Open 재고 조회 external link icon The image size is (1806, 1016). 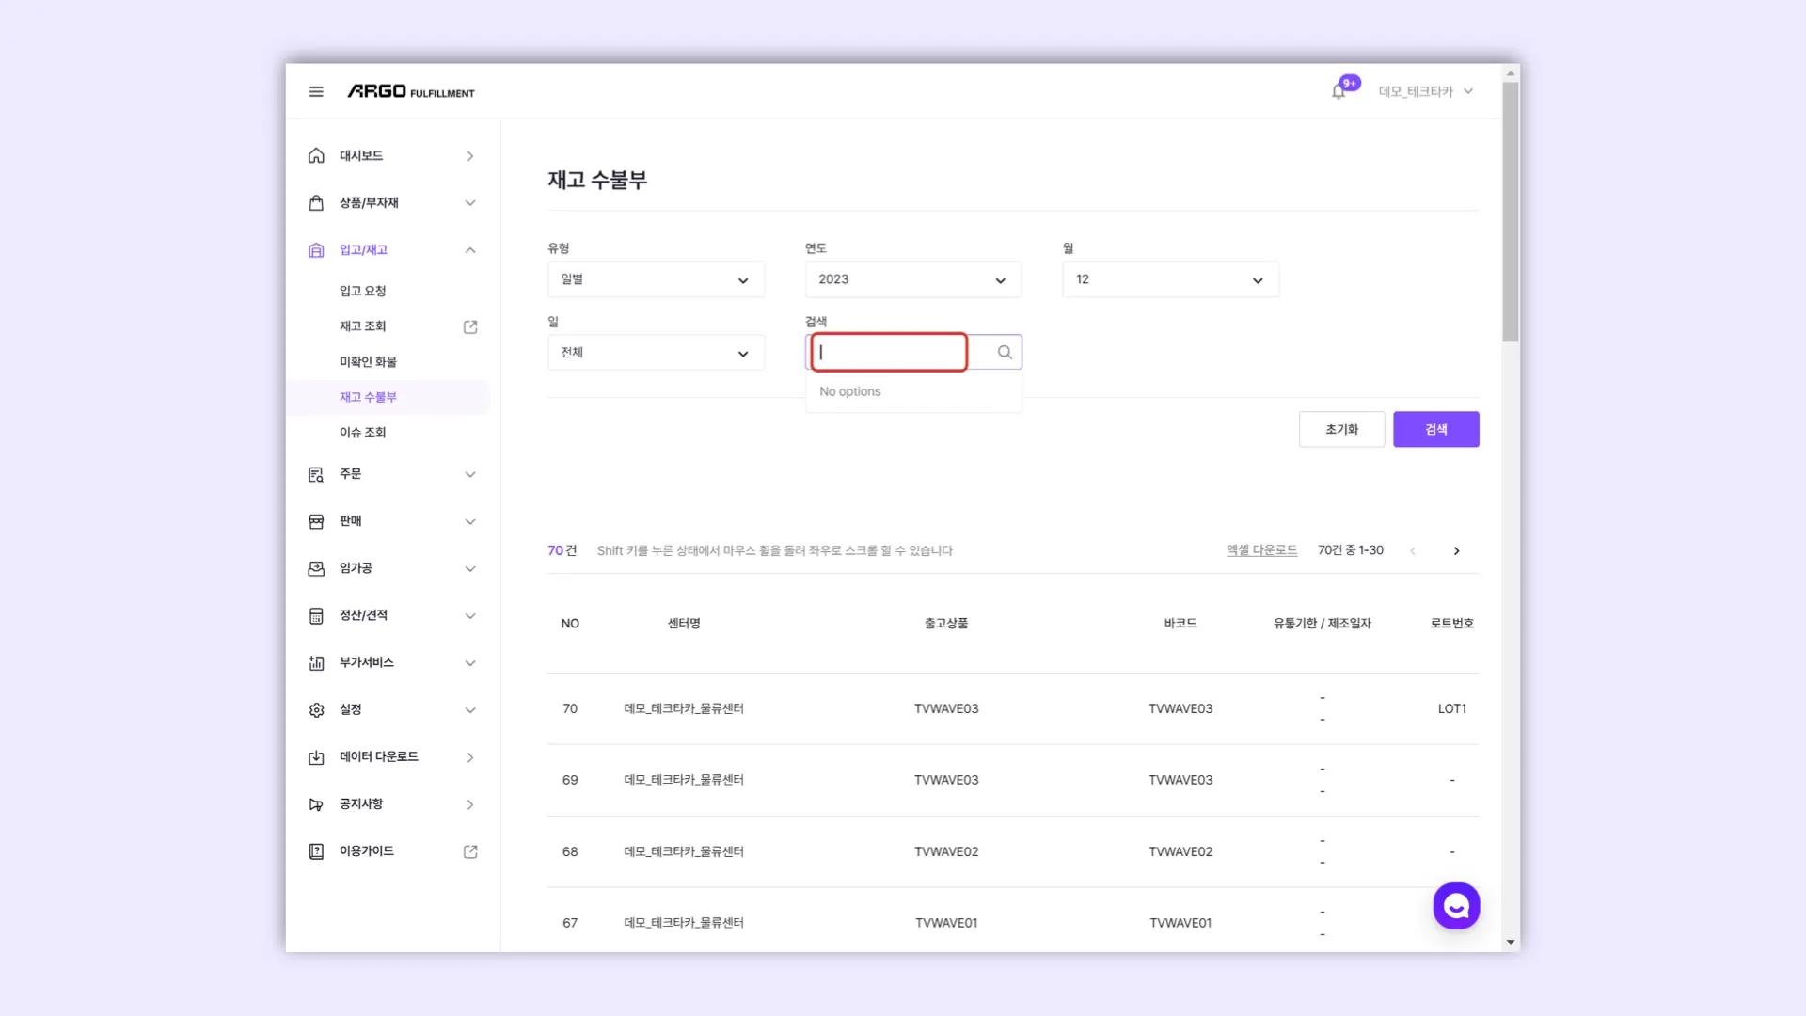click(x=470, y=326)
